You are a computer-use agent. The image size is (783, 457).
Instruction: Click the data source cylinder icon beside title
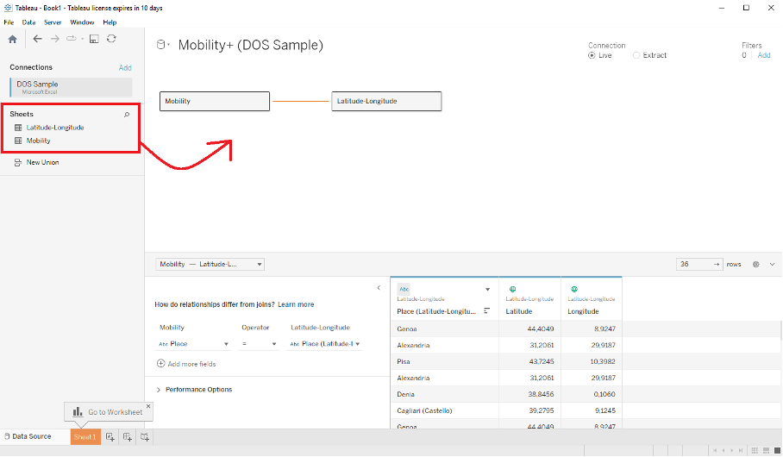coord(160,45)
